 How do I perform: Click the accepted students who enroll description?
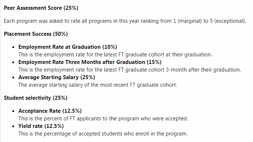click(103, 134)
